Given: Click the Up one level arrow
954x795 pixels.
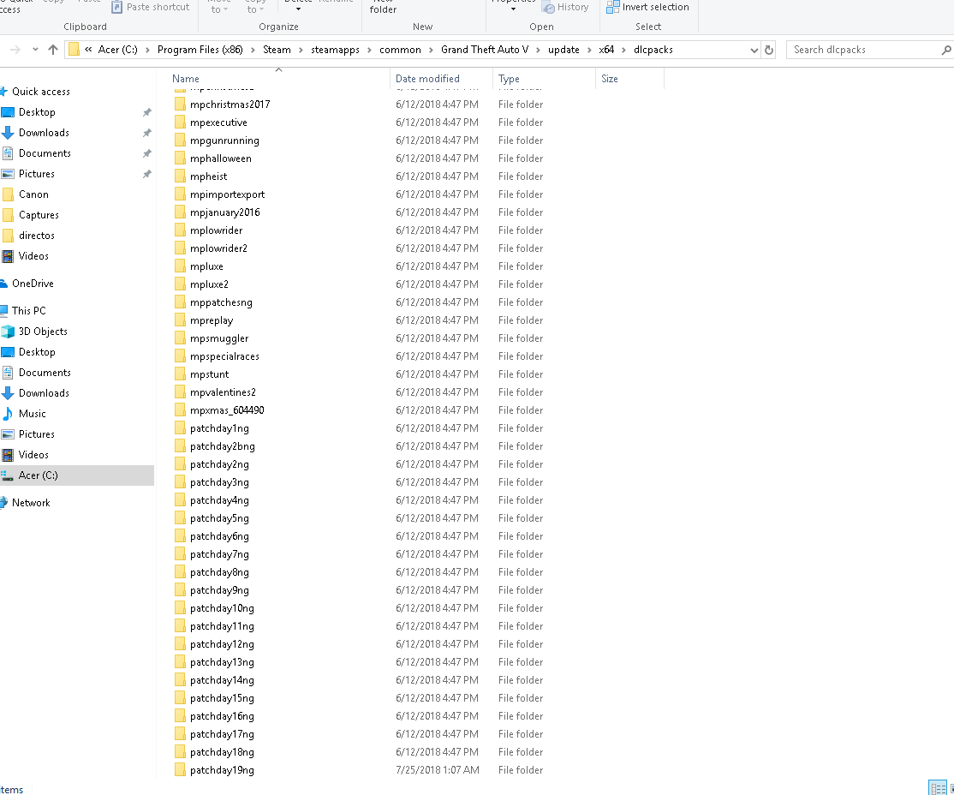Looking at the screenshot, I should coord(53,50).
